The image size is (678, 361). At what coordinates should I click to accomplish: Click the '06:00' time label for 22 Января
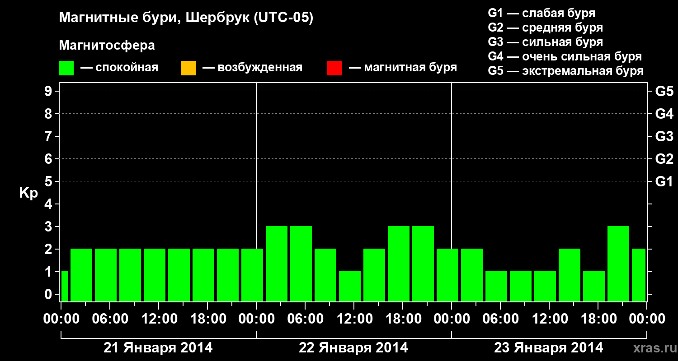(305, 319)
